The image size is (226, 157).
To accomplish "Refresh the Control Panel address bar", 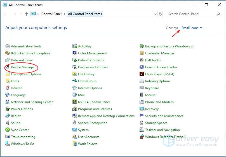I will 160,14.
